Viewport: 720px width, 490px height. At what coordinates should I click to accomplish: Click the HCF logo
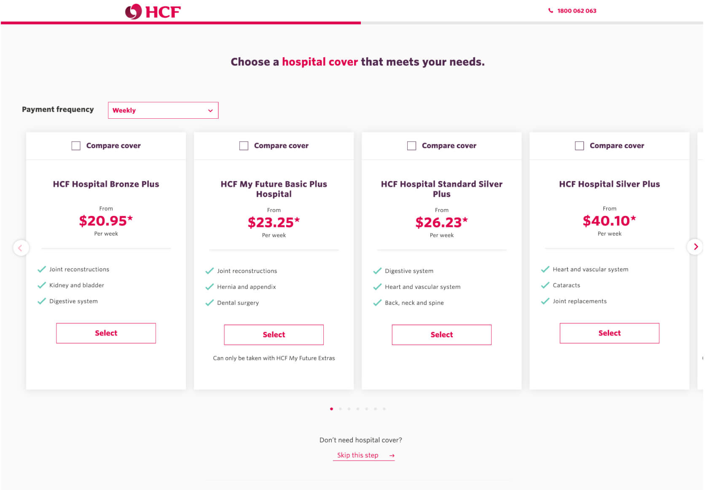(x=153, y=11)
